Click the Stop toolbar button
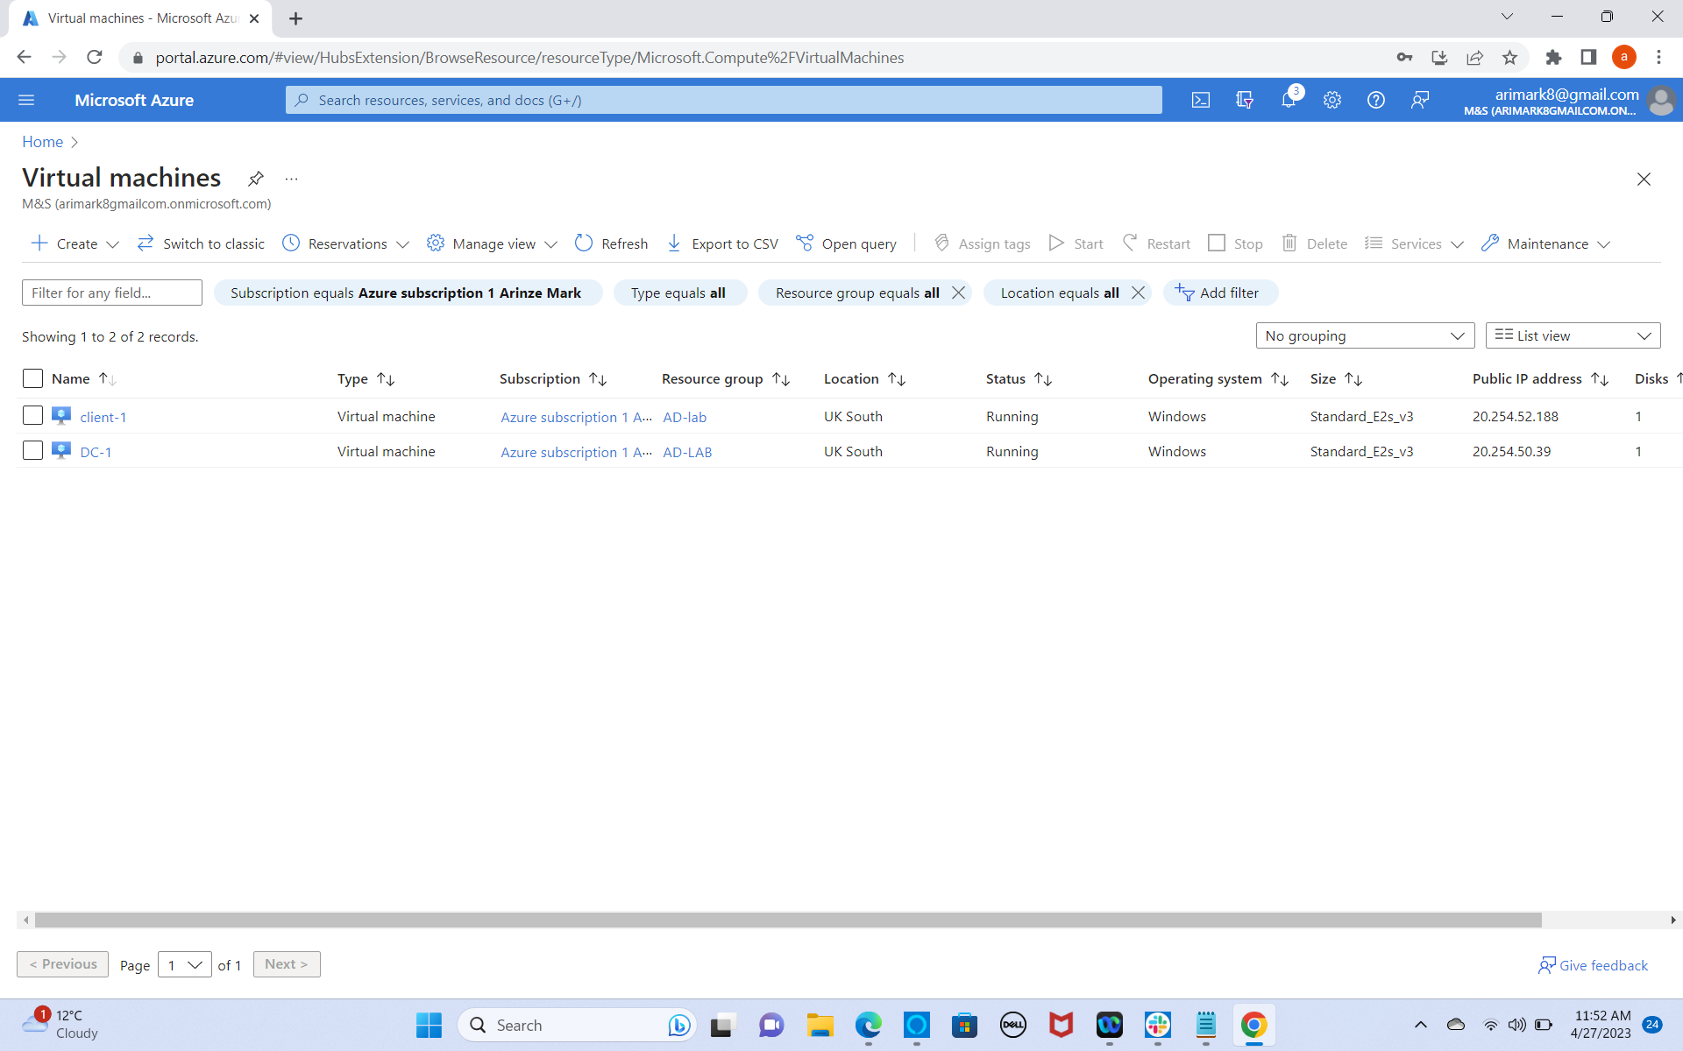Image resolution: width=1683 pixels, height=1051 pixels. (x=1235, y=243)
